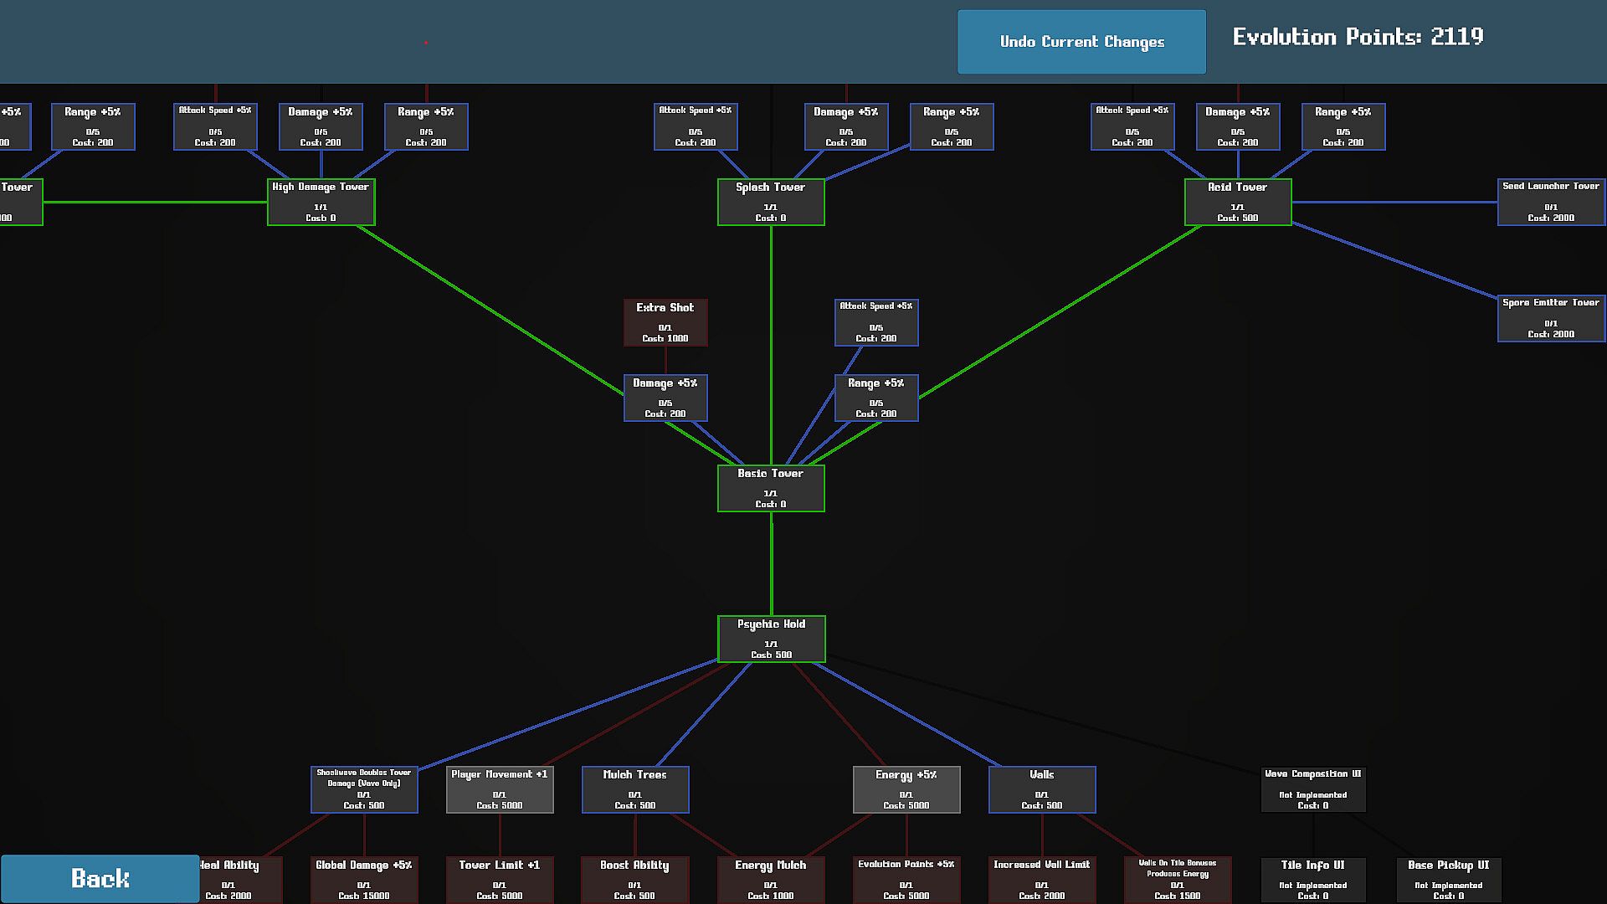Unlock the Seed Launcher Tower upgrade
Screen dimensions: 1607x904
[x=1551, y=202]
